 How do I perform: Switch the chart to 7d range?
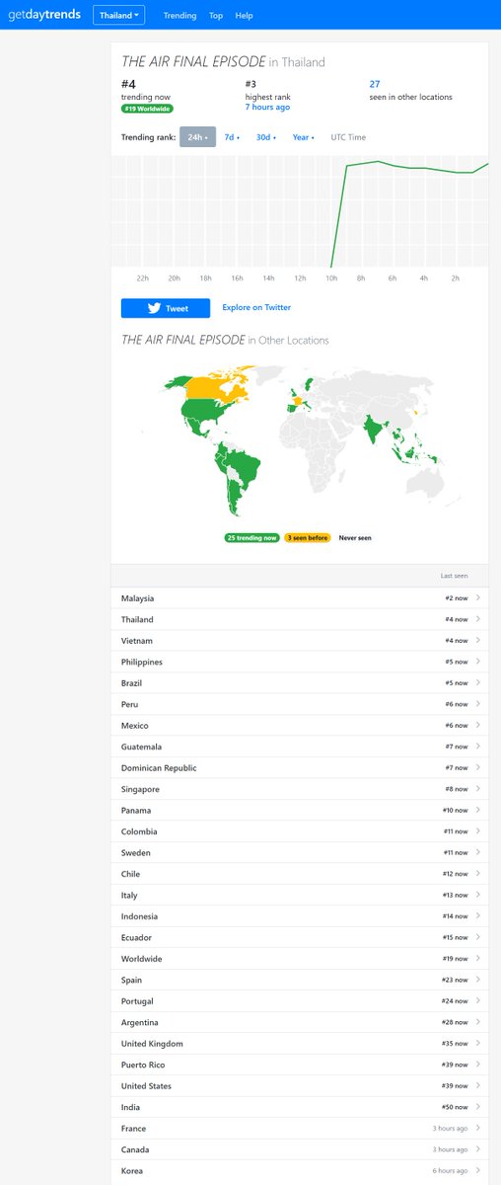click(x=232, y=137)
